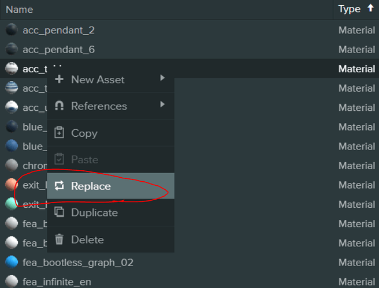379x288 pixels.
Task: Click the plus icon beside New Asset
Action: (x=59, y=79)
